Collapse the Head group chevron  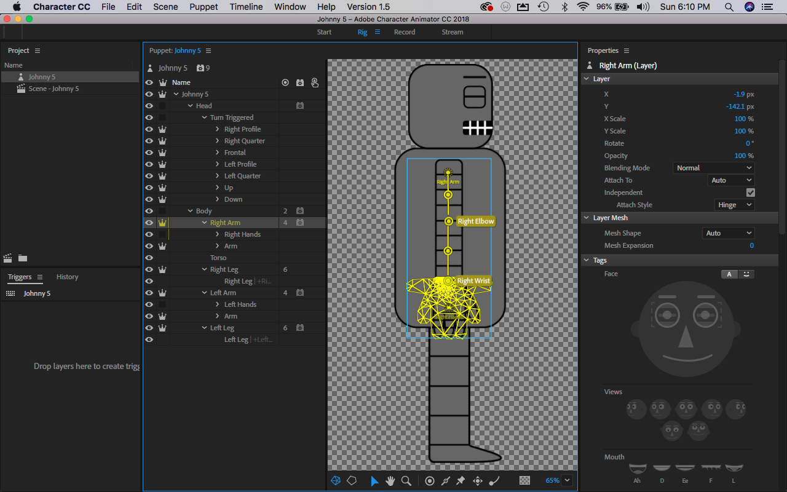pos(191,106)
